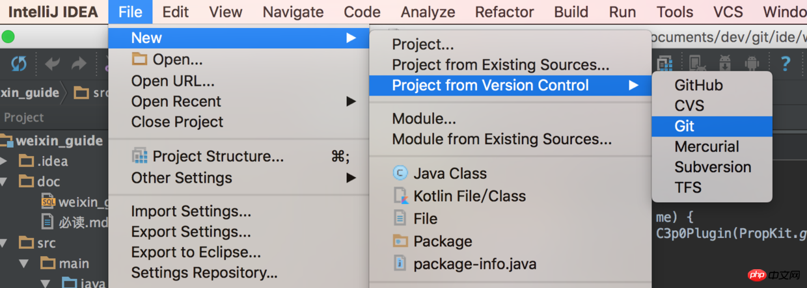Click the Undo arrow in toolbar
Image resolution: width=807 pixels, height=288 pixels.
click(53, 64)
